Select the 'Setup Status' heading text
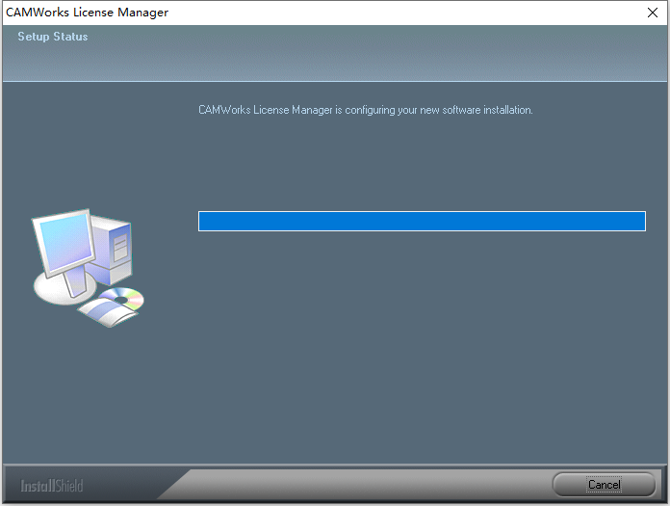 pos(53,37)
